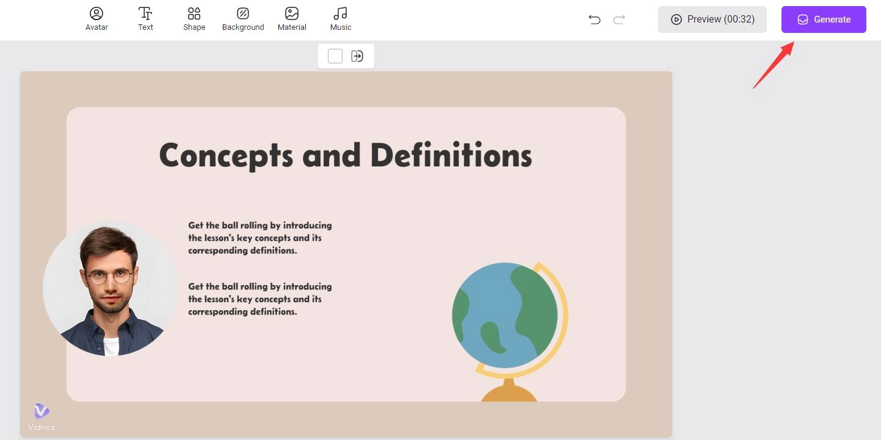Select the second "Get the ball rolling" paragraph

(x=260, y=299)
